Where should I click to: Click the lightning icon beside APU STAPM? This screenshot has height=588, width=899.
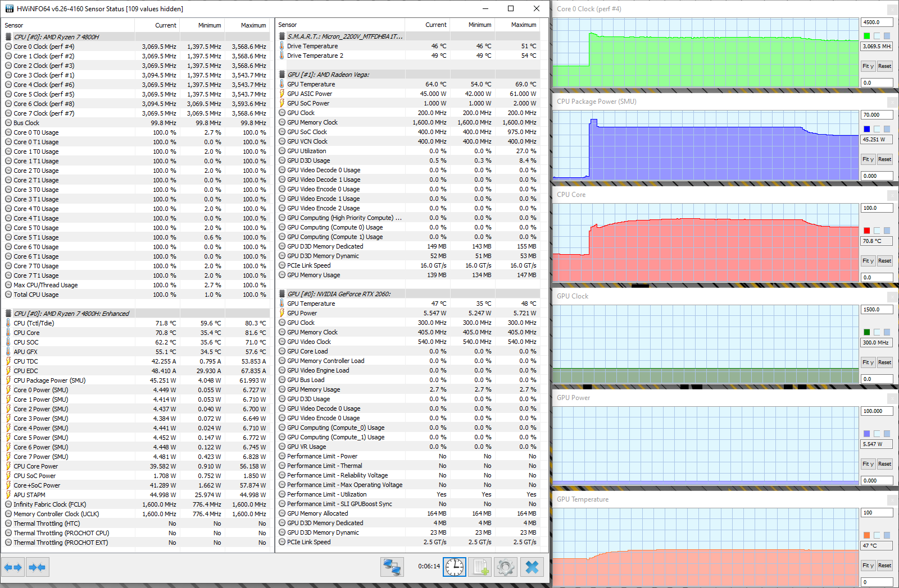(8, 495)
